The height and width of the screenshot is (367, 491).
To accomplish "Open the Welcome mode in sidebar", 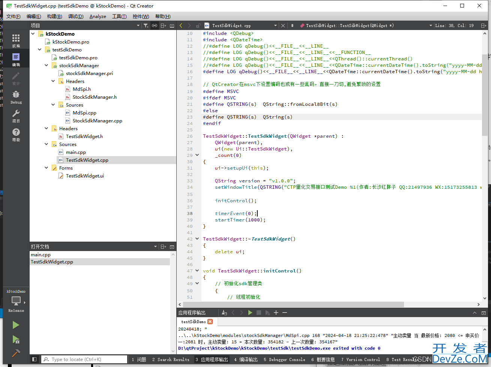I will point(16,41).
